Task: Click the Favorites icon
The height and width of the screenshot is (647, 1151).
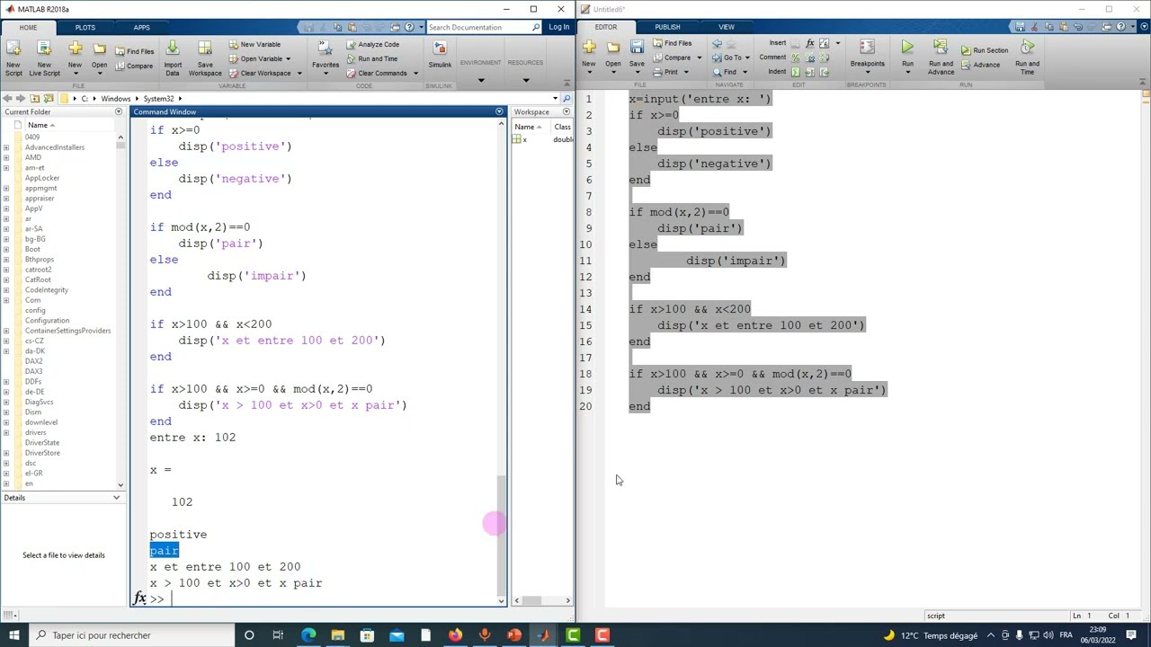Action: (x=326, y=54)
